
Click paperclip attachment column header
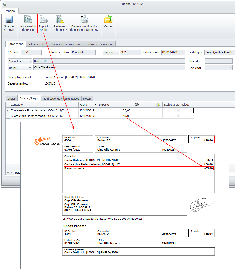click(x=147, y=105)
